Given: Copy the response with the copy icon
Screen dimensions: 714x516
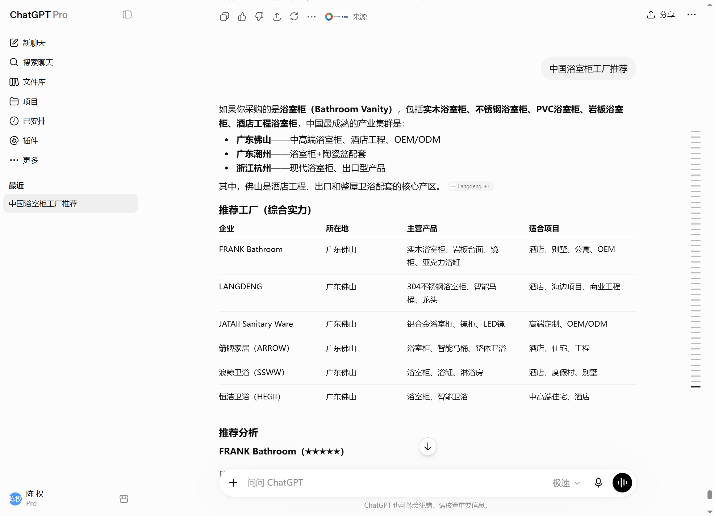Looking at the screenshot, I should pos(225,17).
